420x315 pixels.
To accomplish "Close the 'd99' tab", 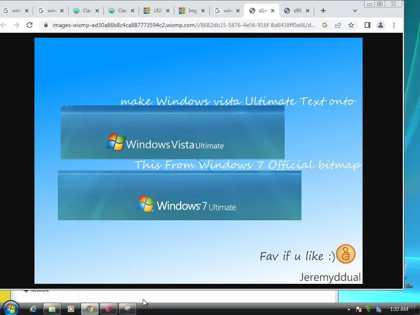I will tap(308, 11).
